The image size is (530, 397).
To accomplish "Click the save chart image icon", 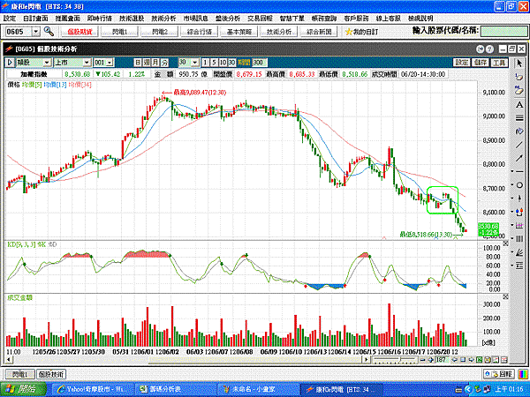I will 496,360.
